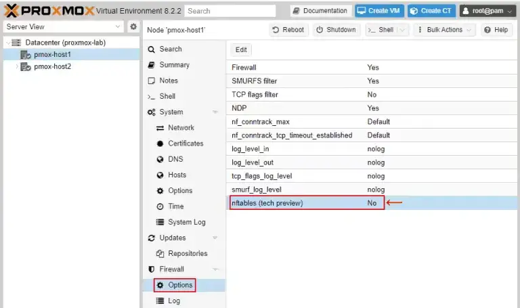Image resolution: width=520 pixels, height=308 pixels.
Task: Collapse the Datacenter tree node
Action: 8,43
